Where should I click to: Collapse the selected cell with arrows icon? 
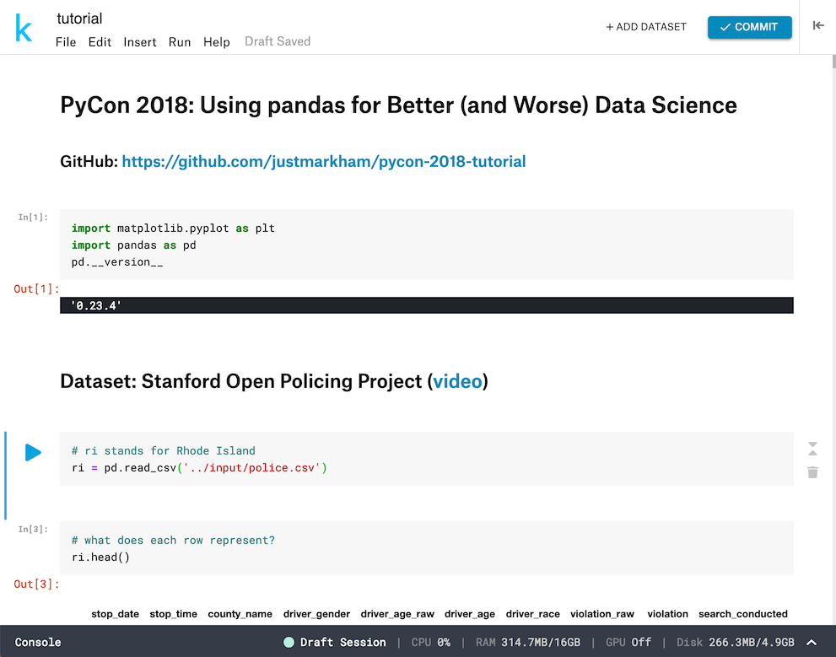coord(812,448)
